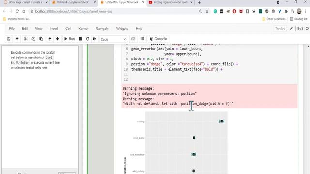Viewport: 310px width, 174px height.
Task: Open the SoS Console panel
Action: tap(158, 39)
